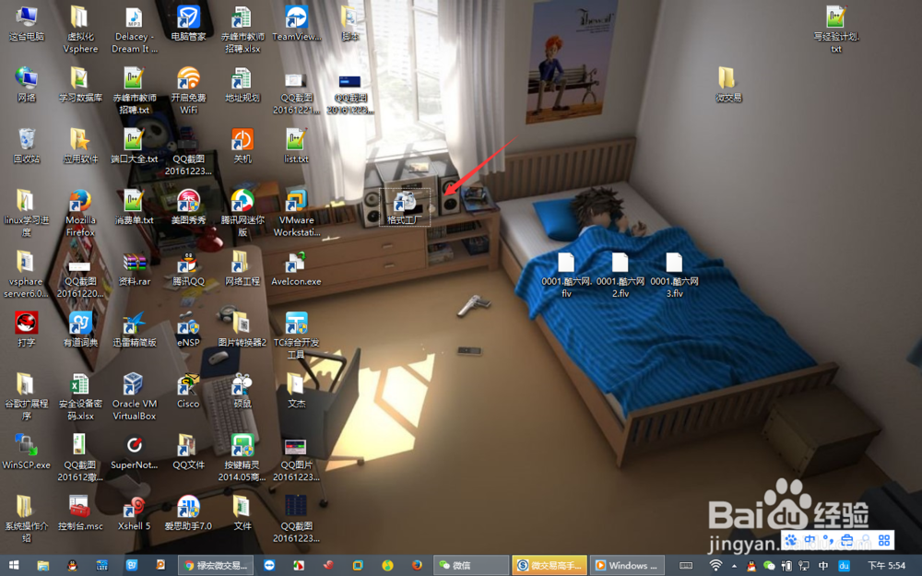This screenshot has height=576, width=922.
Task: Select the 迅雷精简版 shortcut
Action: 134,329
